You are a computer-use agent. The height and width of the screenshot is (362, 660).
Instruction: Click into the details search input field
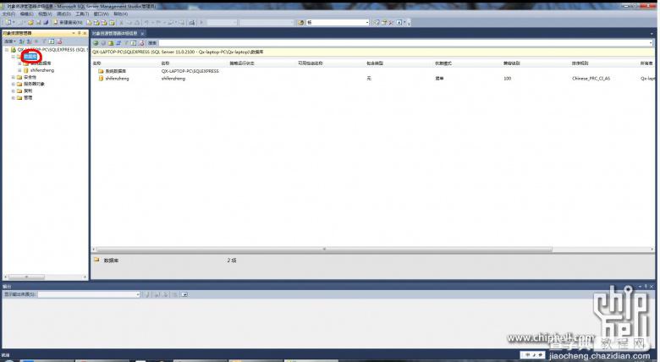point(404,43)
